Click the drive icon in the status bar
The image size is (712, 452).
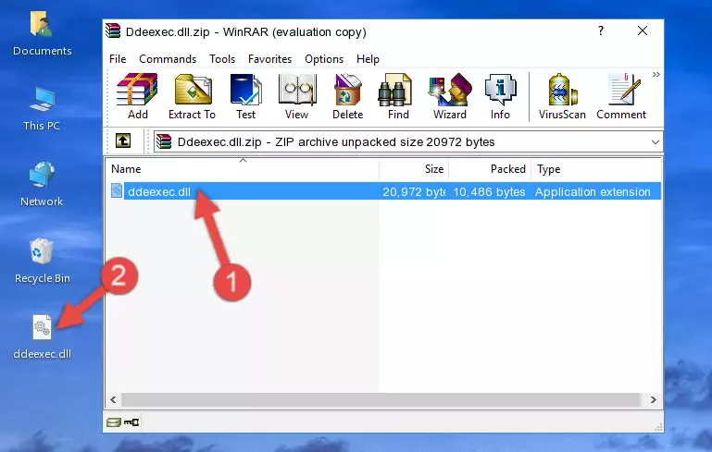pos(114,422)
